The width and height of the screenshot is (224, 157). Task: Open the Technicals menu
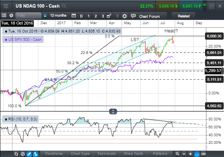pos(107,154)
